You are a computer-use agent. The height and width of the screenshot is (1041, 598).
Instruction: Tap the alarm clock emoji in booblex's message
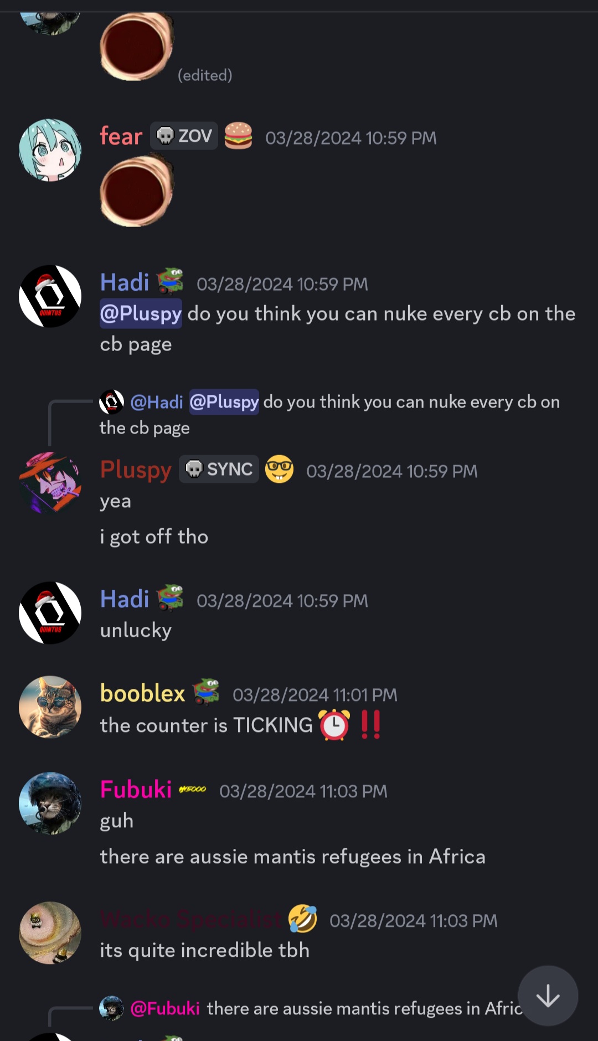pos(334,725)
